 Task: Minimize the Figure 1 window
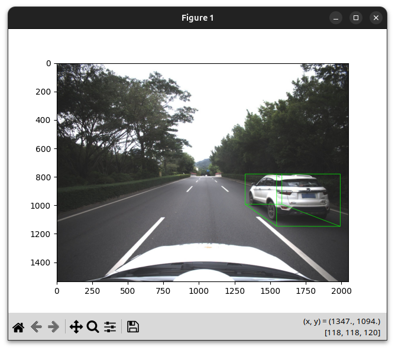click(x=336, y=18)
